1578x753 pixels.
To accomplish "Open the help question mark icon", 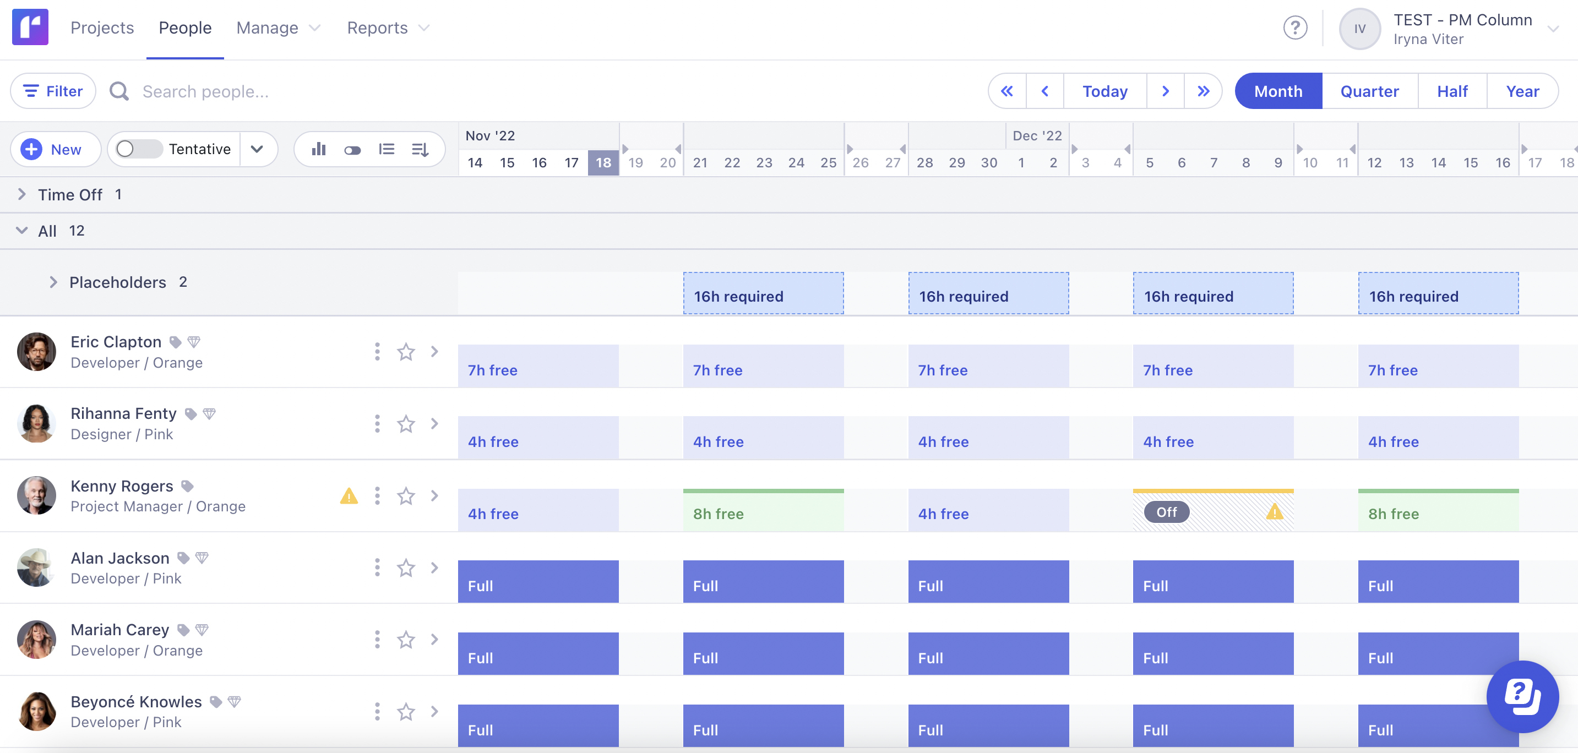I will coord(1296,28).
